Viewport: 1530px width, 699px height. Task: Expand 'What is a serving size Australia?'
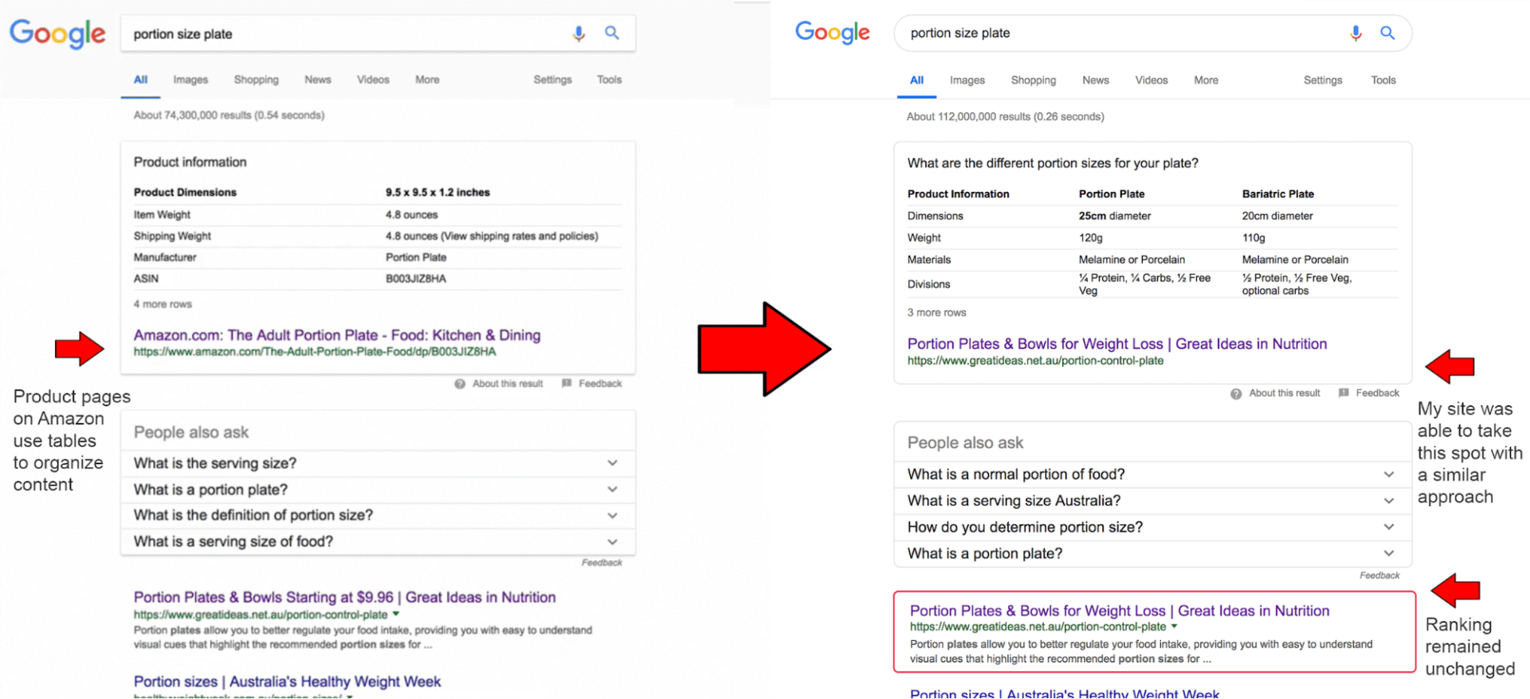coord(1152,501)
